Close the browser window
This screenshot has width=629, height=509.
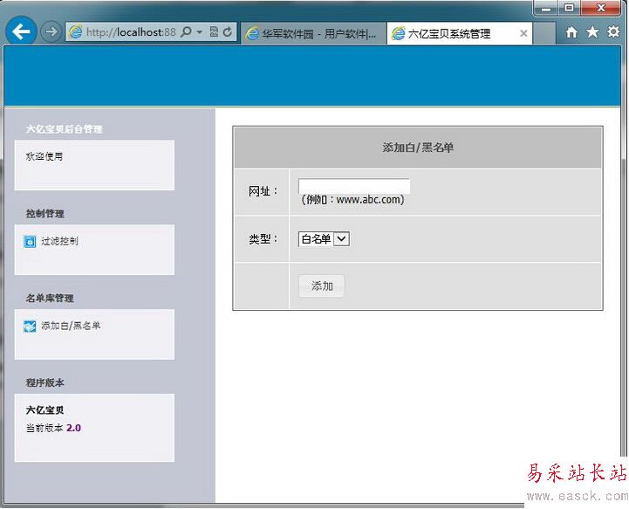600,8
